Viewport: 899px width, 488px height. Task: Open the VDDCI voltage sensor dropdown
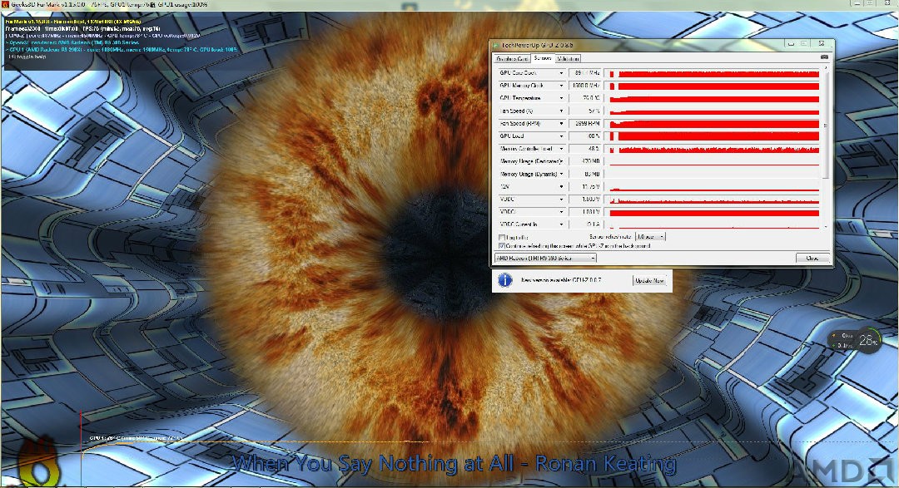point(561,212)
